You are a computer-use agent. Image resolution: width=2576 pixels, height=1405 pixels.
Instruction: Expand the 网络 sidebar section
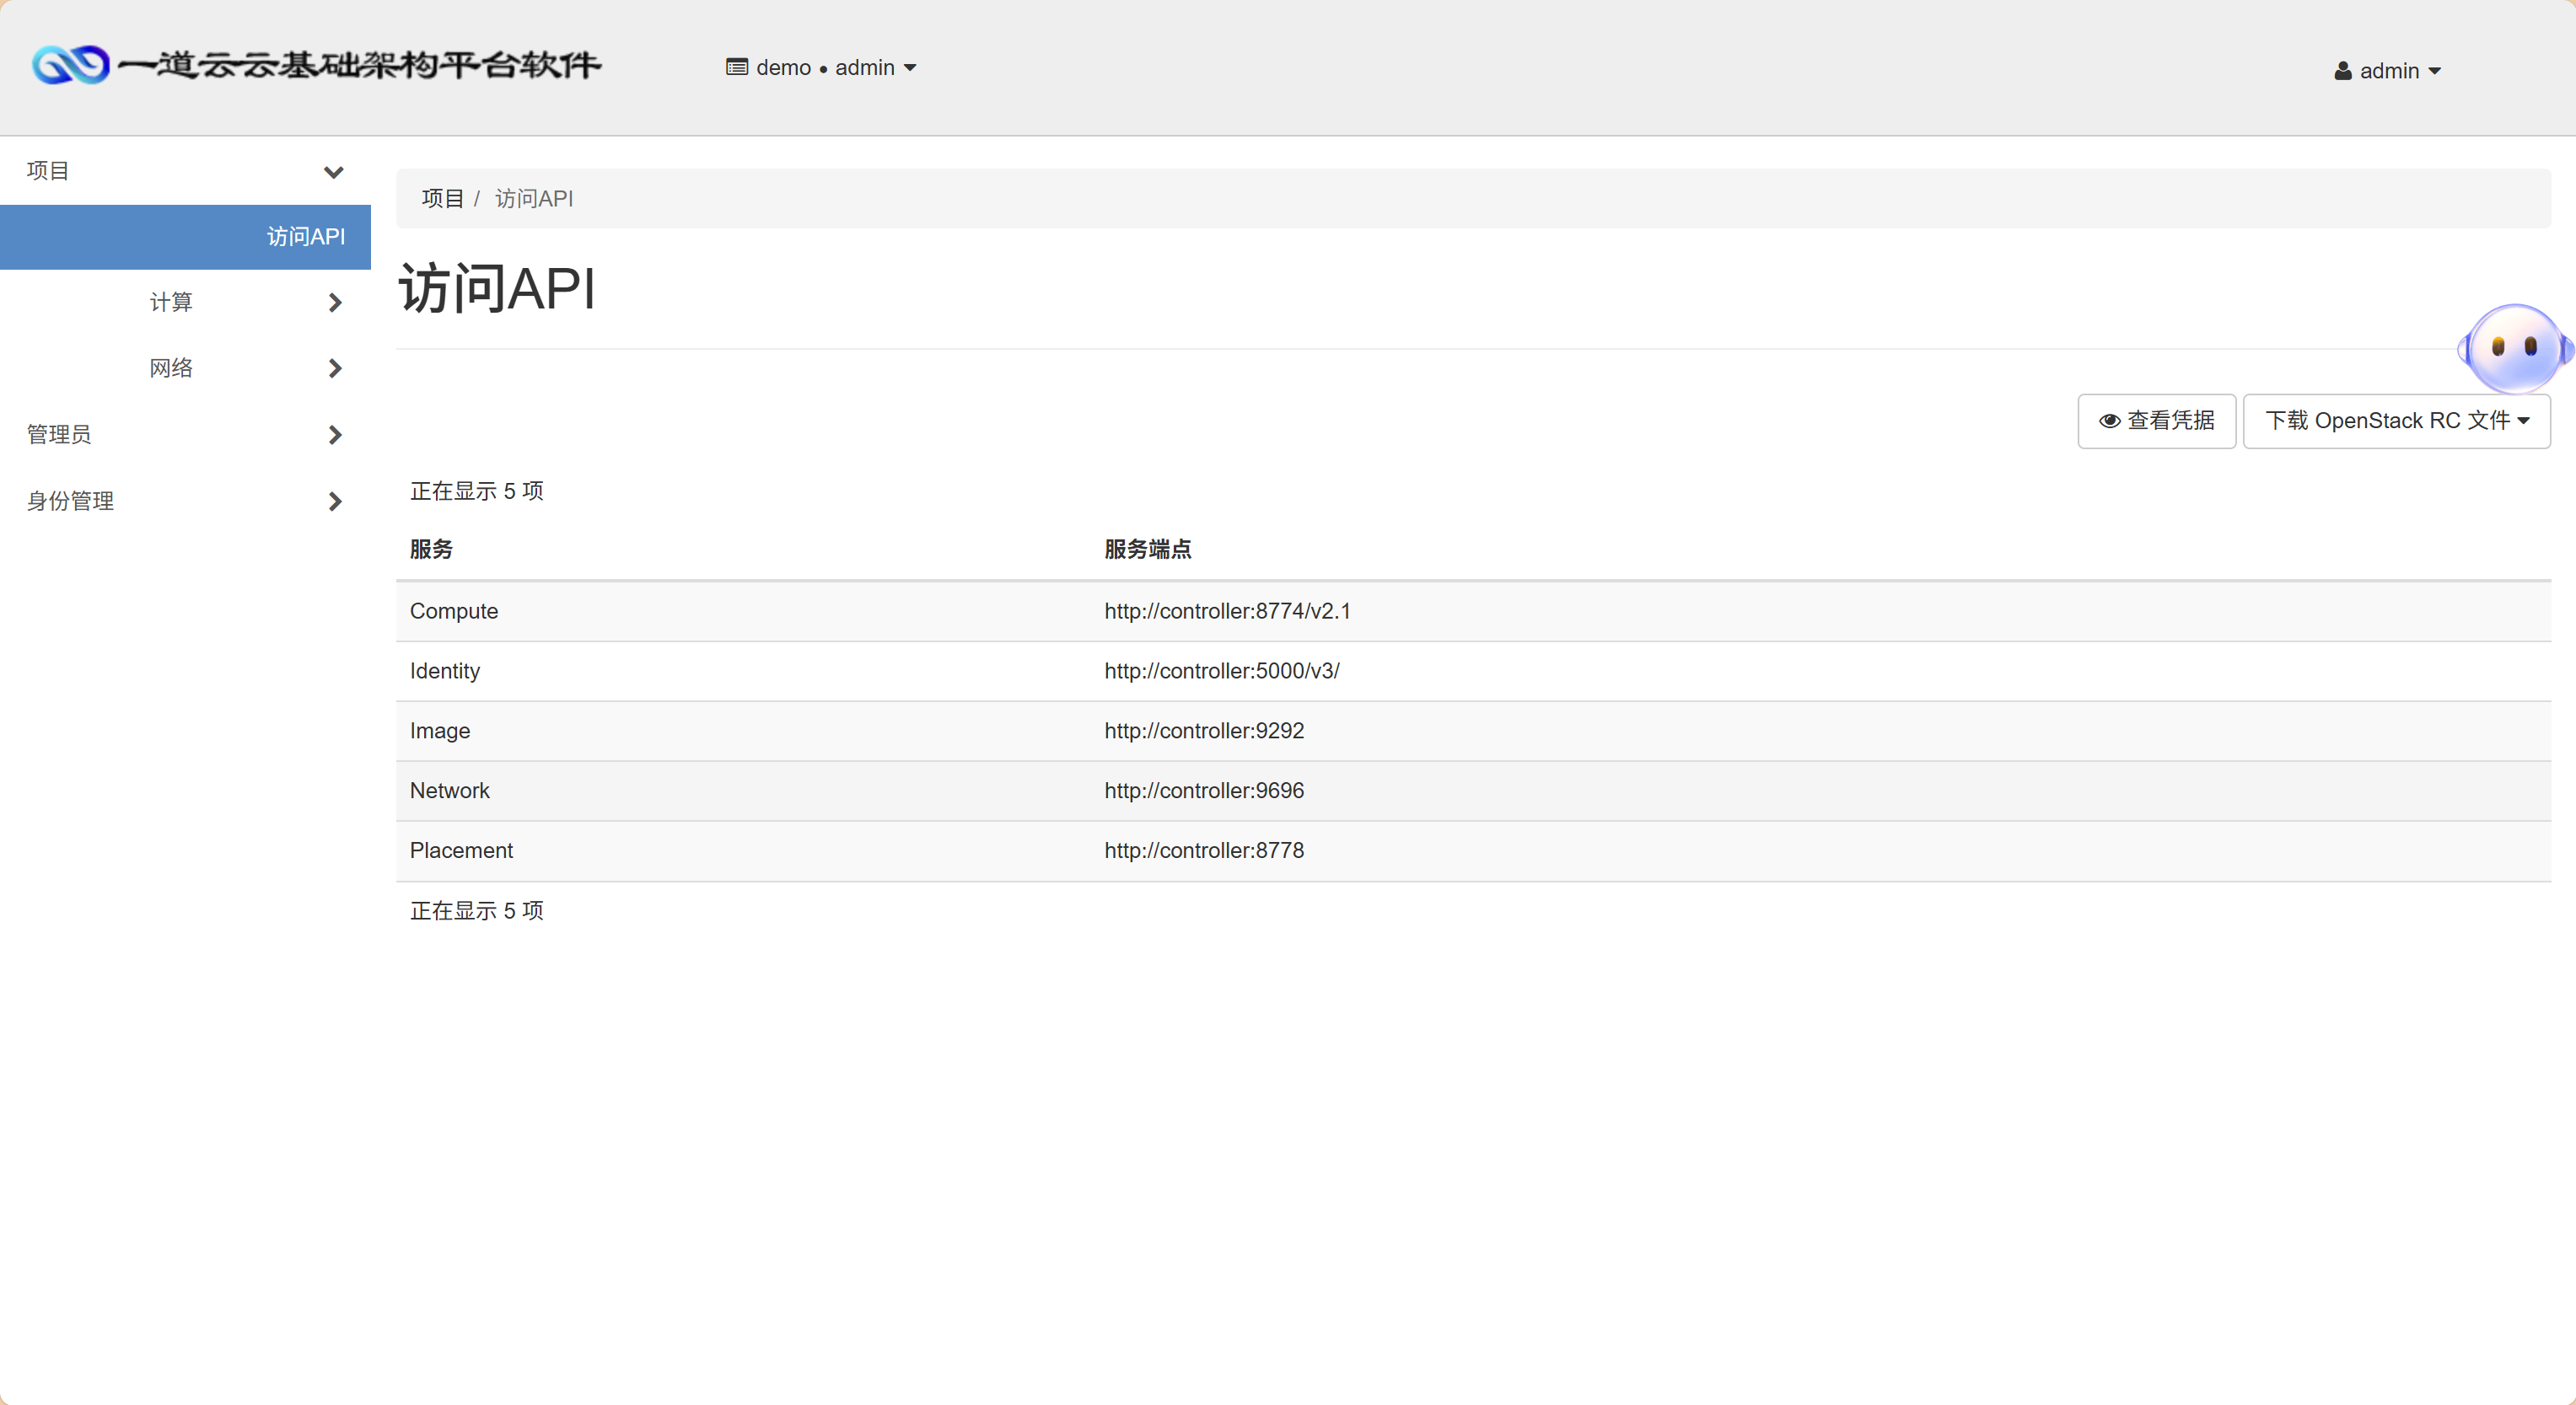(x=335, y=367)
